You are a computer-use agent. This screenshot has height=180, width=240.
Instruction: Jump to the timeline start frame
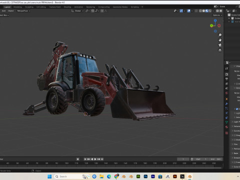85,159
